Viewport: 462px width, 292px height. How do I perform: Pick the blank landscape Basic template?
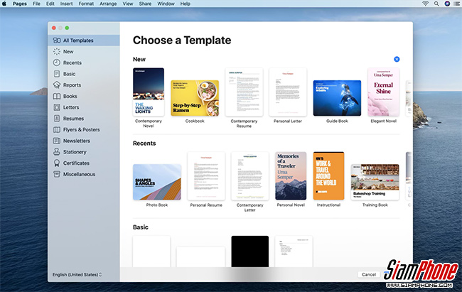[200, 257]
